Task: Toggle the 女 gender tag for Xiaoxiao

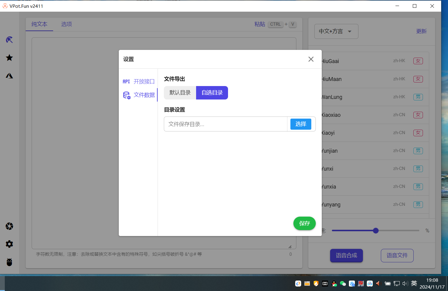Action: [418, 115]
